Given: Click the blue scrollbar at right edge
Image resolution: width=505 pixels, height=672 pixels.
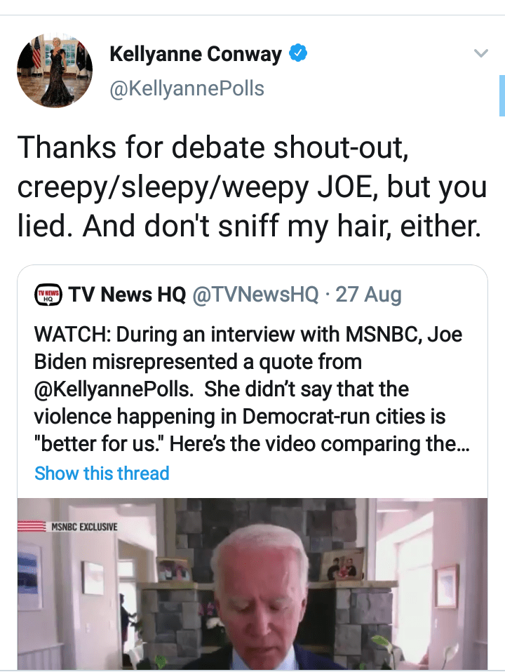Looking at the screenshot, I should (501, 95).
